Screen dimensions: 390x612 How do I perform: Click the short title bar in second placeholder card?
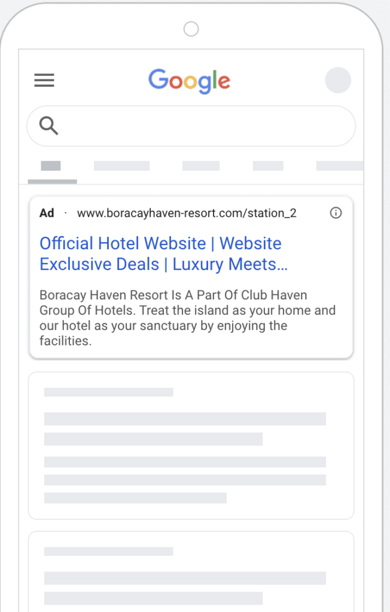point(108,551)
